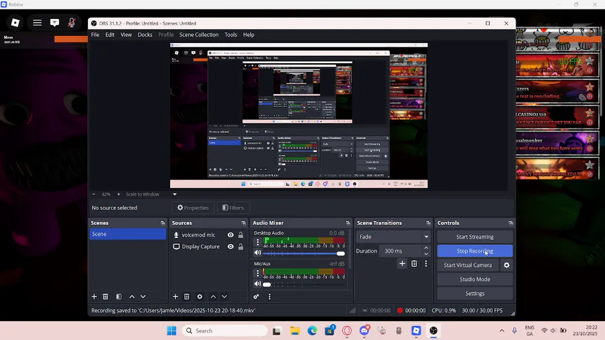Click the Filters button

(233, 208)
